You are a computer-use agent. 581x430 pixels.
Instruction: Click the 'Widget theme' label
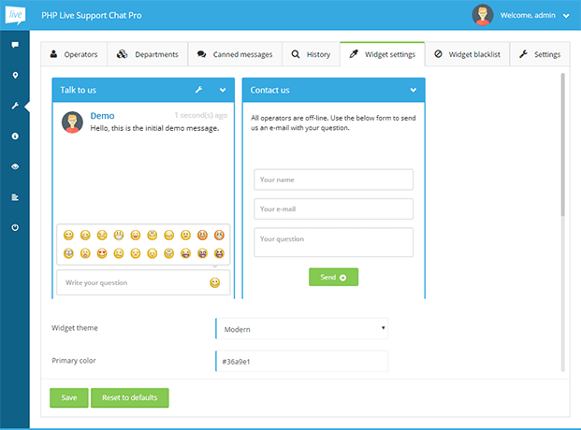[75, 328]
